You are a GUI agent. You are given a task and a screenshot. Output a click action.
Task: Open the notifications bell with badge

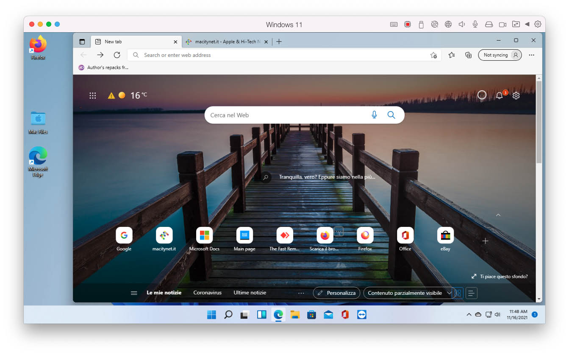pos(500,95)
